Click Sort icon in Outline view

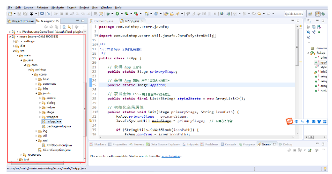[x=319, y=27]
